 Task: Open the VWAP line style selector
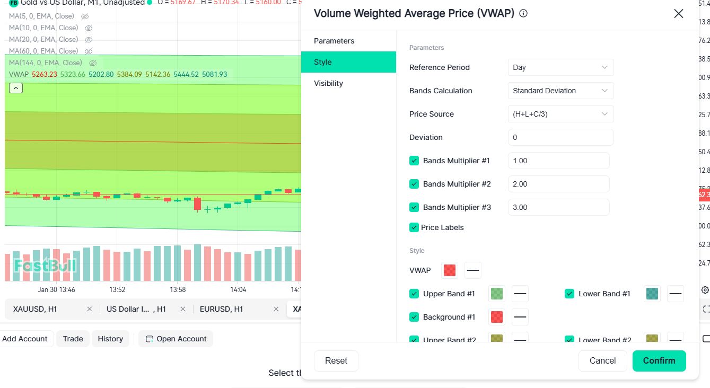coord(473,270)
